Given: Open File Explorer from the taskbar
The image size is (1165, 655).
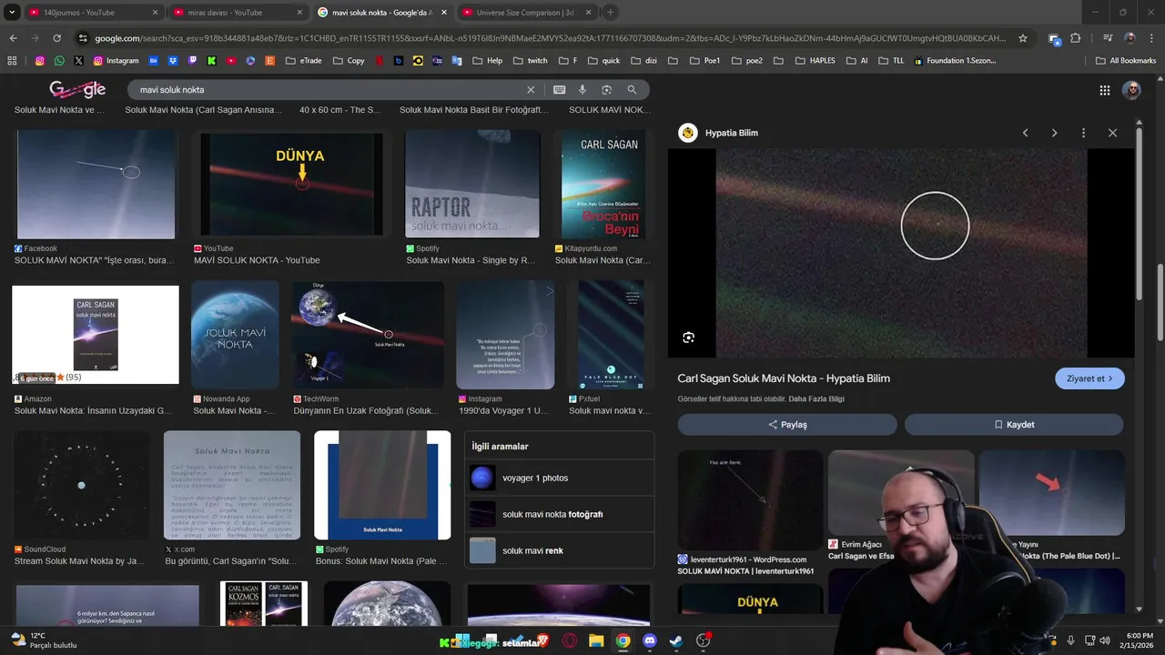Looking at the screenshot, I should 596,640.
